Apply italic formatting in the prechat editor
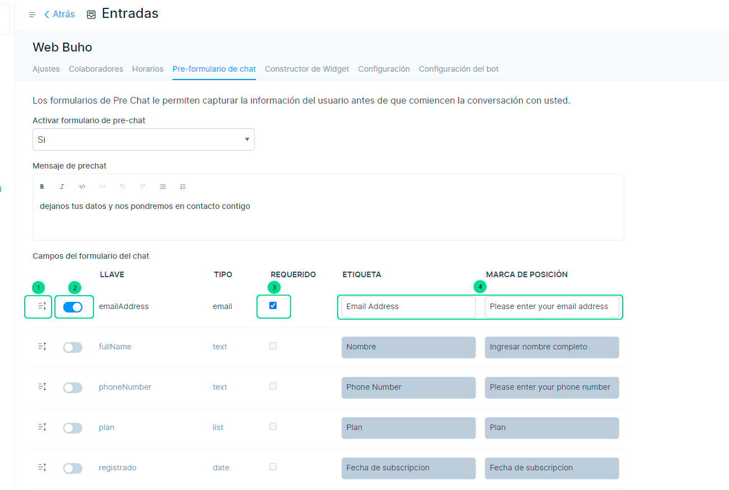Screen dimensions: 729x490 (x=62, y=186)
